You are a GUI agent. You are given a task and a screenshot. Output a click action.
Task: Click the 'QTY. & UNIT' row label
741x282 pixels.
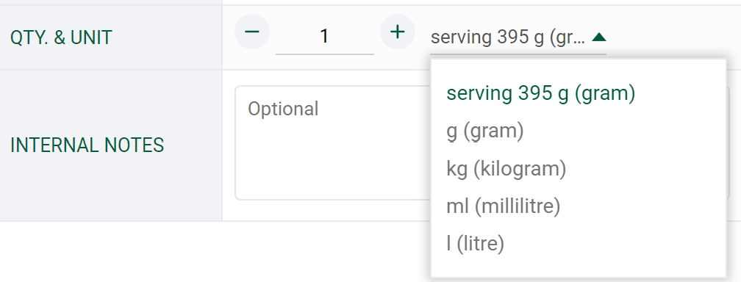pyautogui.click(x=61, y=37)
